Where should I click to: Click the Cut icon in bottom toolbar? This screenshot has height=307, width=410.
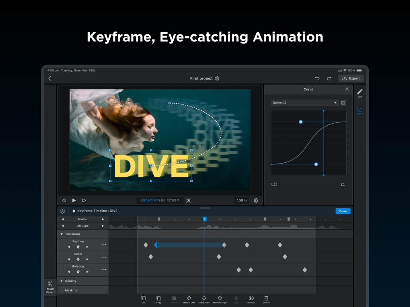click(143, 299)
